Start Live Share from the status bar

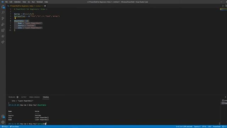point(14,127)
